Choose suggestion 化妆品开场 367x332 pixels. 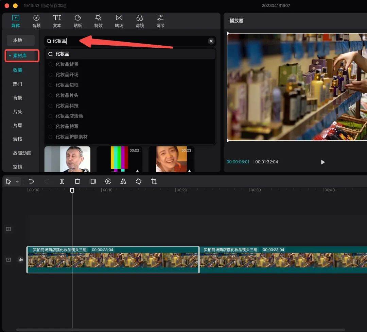click(130, 75)
